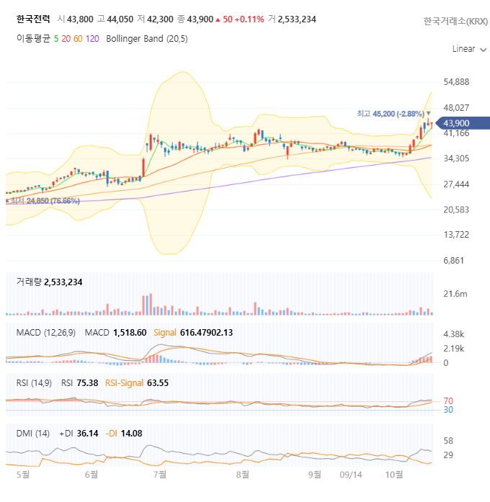Image resolution: width=490 pixels, height=502 pixels.
Task: Click the 21.6m volume axis label
Action: [x=455, y=294]
